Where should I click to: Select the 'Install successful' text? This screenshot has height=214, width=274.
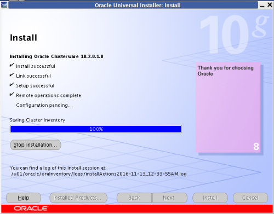click(x=36, y=66)
